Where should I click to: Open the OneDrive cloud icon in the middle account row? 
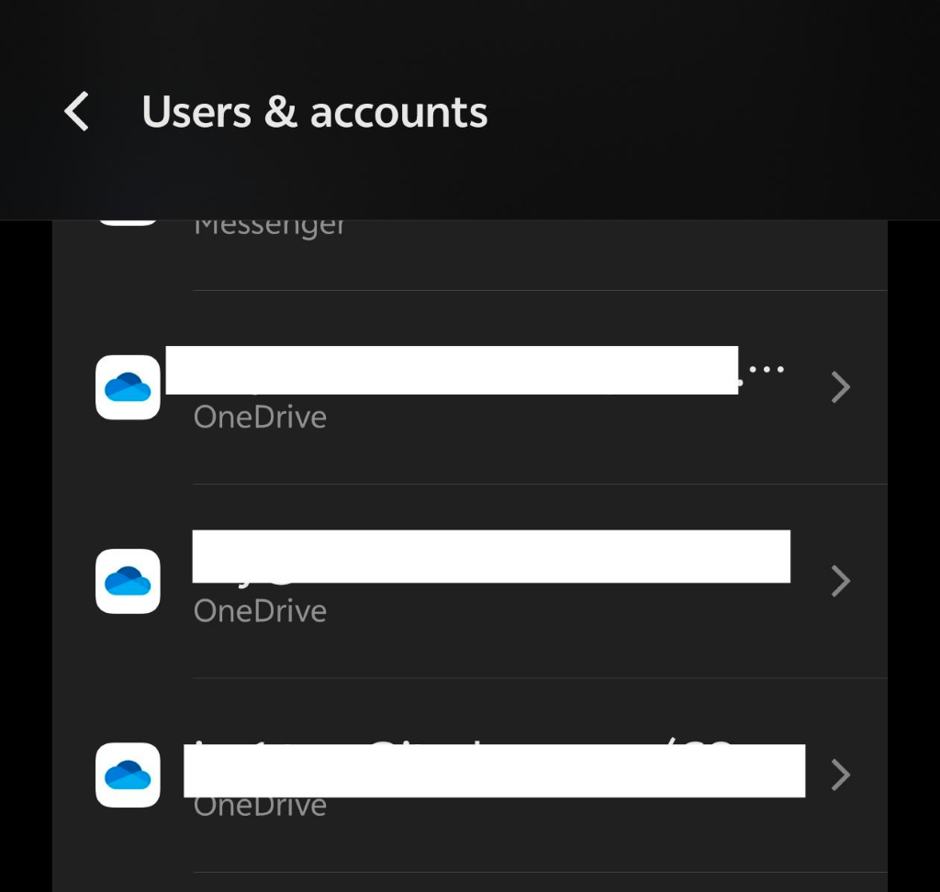[x=128, y=581]
